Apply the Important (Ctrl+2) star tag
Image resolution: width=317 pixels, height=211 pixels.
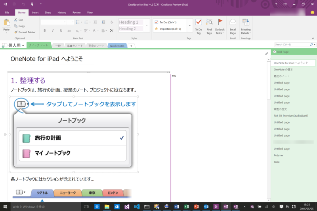pyautogui.click(x=170, y=29)
